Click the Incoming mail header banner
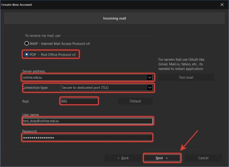Image resolution: width=229 pixels, height=167 pixels. 114,18
